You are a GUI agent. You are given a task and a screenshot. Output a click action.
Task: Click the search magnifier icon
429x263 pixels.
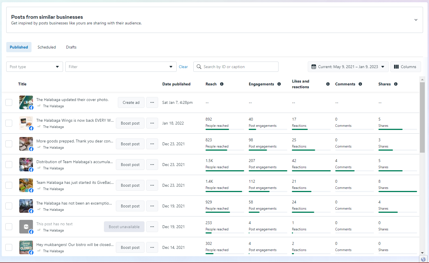(199, 67)
